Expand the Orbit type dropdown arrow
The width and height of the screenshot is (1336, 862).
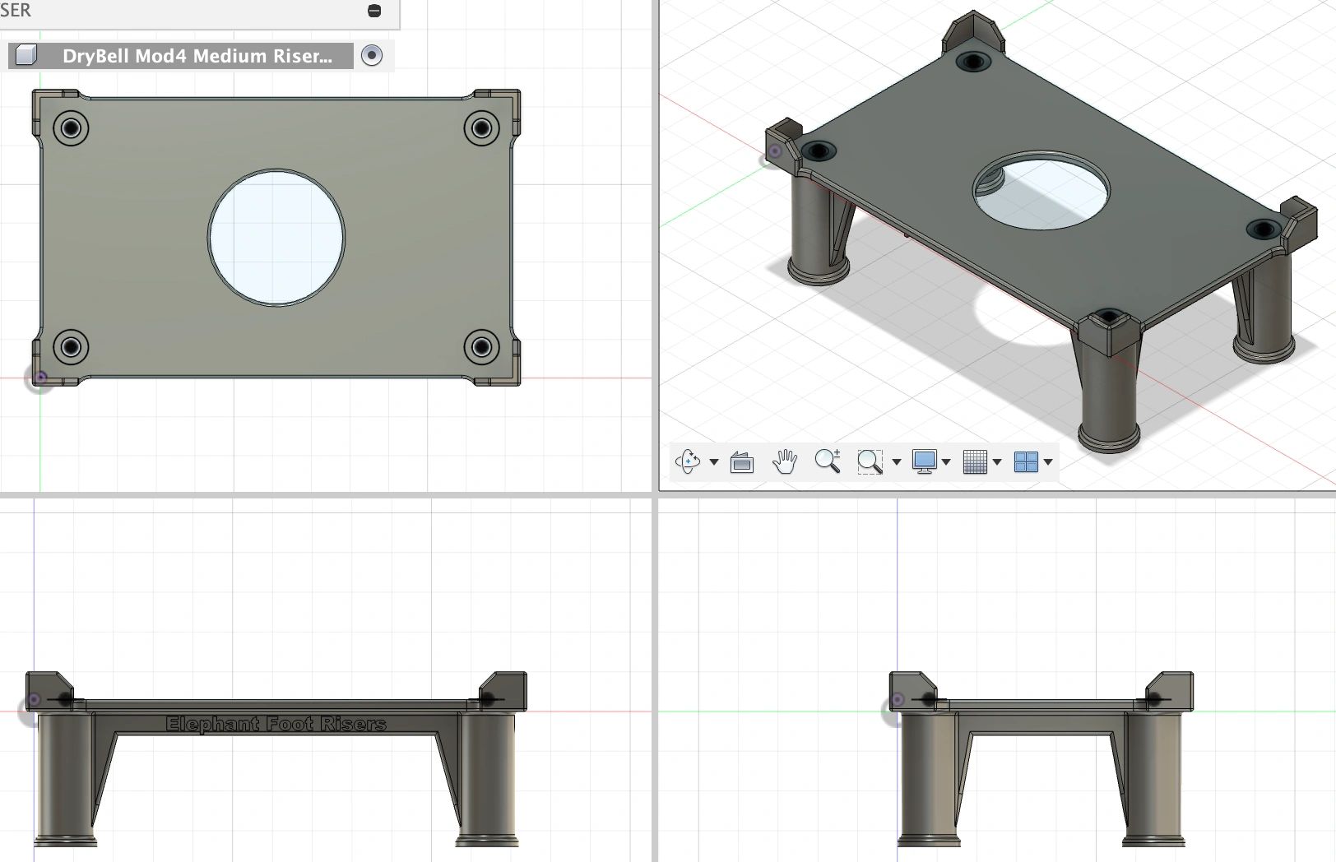point(714,462)
